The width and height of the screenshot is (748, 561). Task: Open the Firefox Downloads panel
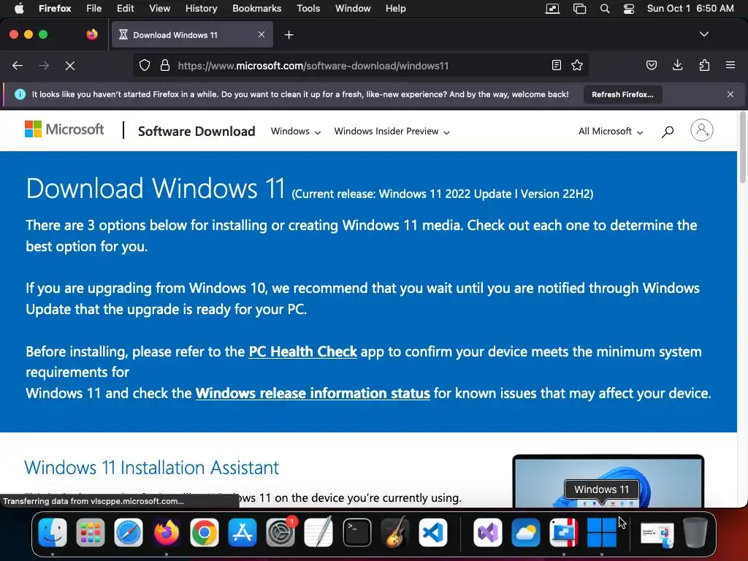pyautogui.click(x=677, y=65)
